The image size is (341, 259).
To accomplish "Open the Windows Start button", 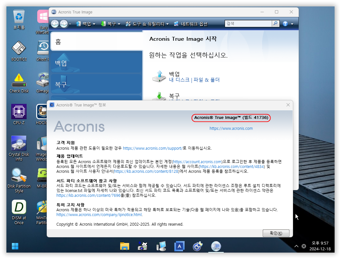I will [15, 246].
